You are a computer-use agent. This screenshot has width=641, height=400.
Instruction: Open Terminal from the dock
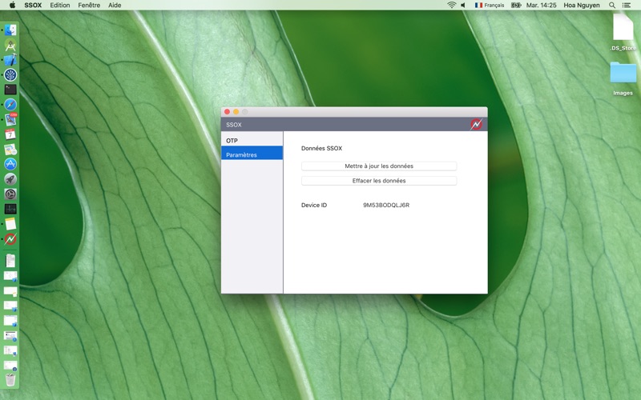[x=10, y=90]
